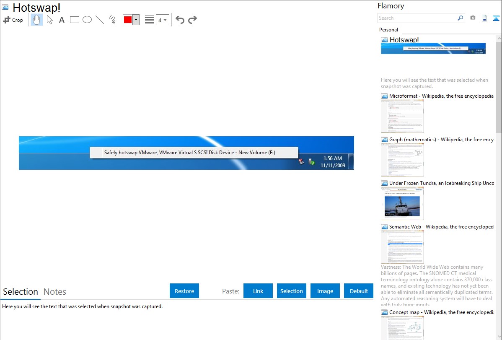Click the selected text placeholder area
This screenshot has width=502, height=340.
point(82,306)
